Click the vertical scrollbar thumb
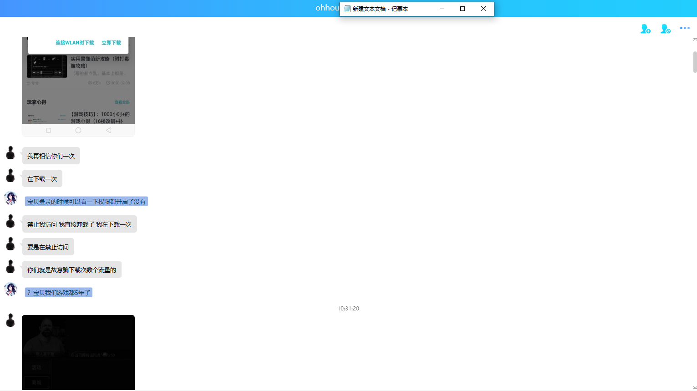 point(695,62)
